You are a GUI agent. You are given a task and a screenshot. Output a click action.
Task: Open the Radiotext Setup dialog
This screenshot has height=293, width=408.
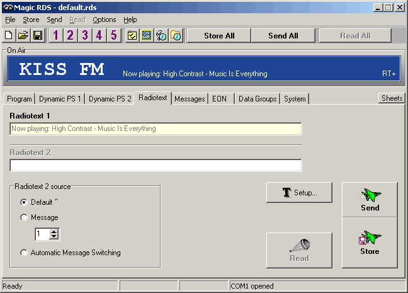point(299,192)
